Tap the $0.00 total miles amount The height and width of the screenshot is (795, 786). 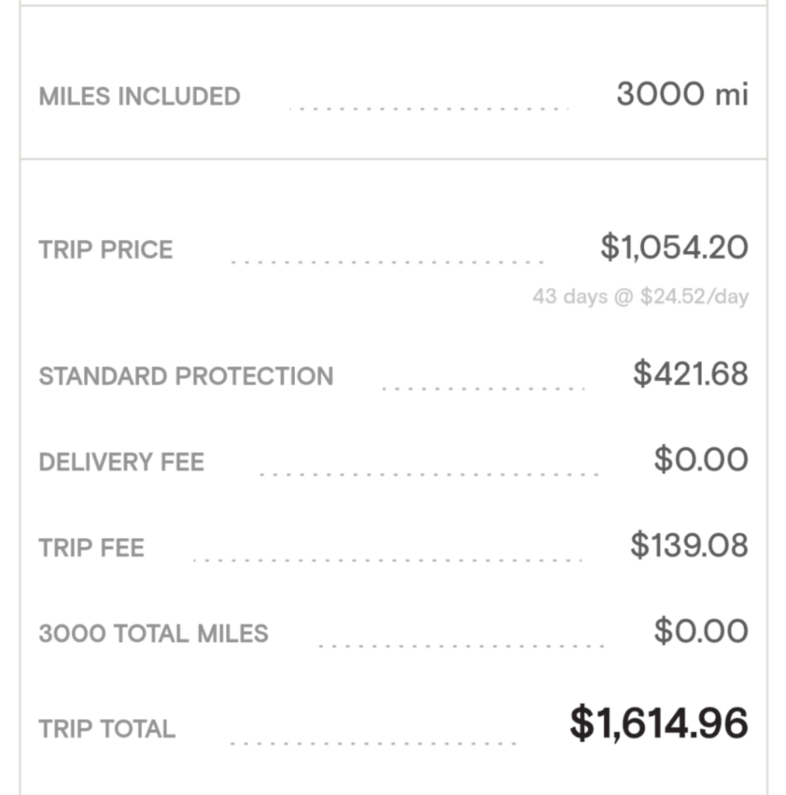point(701,631)
